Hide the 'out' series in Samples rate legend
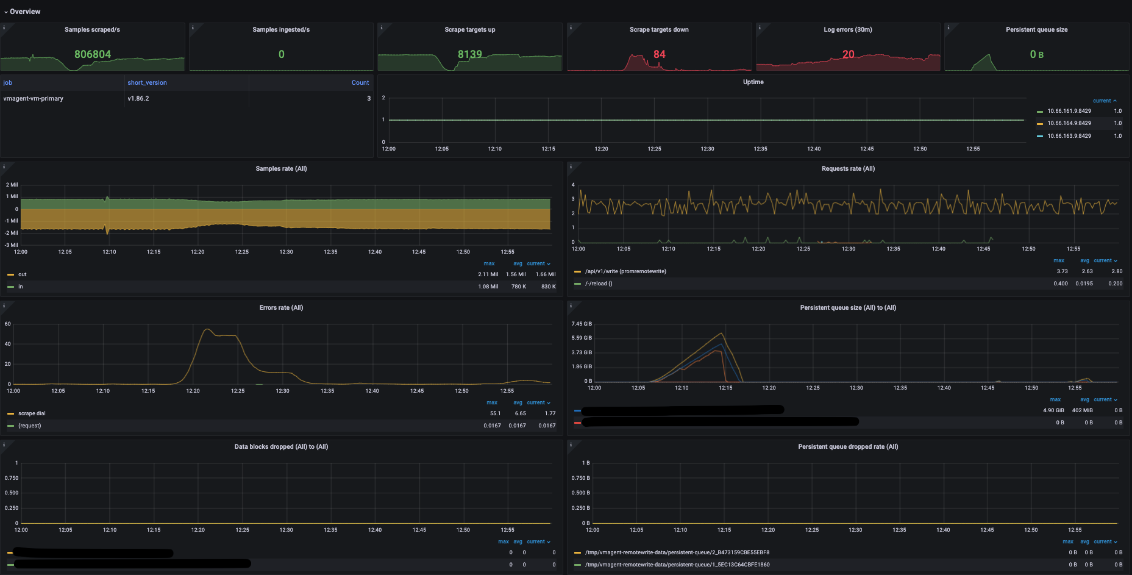The width and height of the screenshot is (1132, 575). pyautogui.click(x=21, y=274)
